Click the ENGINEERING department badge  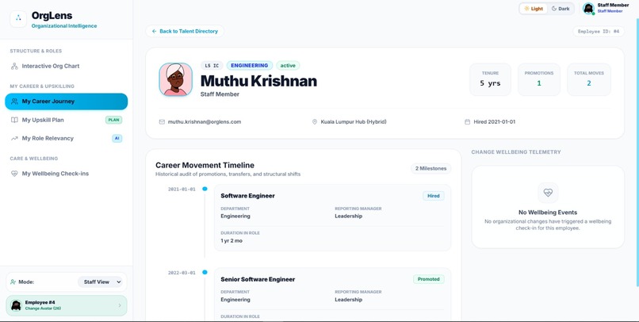pyautogui.click(x=250, y=65)
